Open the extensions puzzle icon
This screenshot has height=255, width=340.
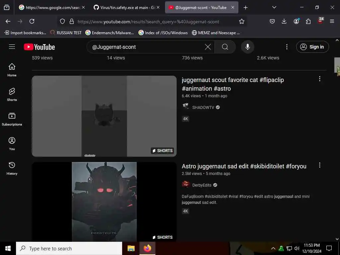tap(308, 21)
